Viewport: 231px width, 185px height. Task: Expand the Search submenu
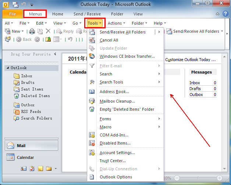(125, 74)
